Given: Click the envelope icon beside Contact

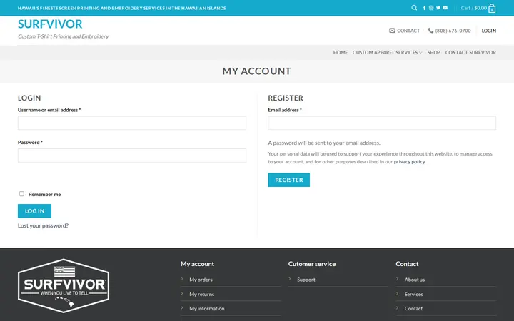Looking at the screenshot, I should [x=392, y=31].
